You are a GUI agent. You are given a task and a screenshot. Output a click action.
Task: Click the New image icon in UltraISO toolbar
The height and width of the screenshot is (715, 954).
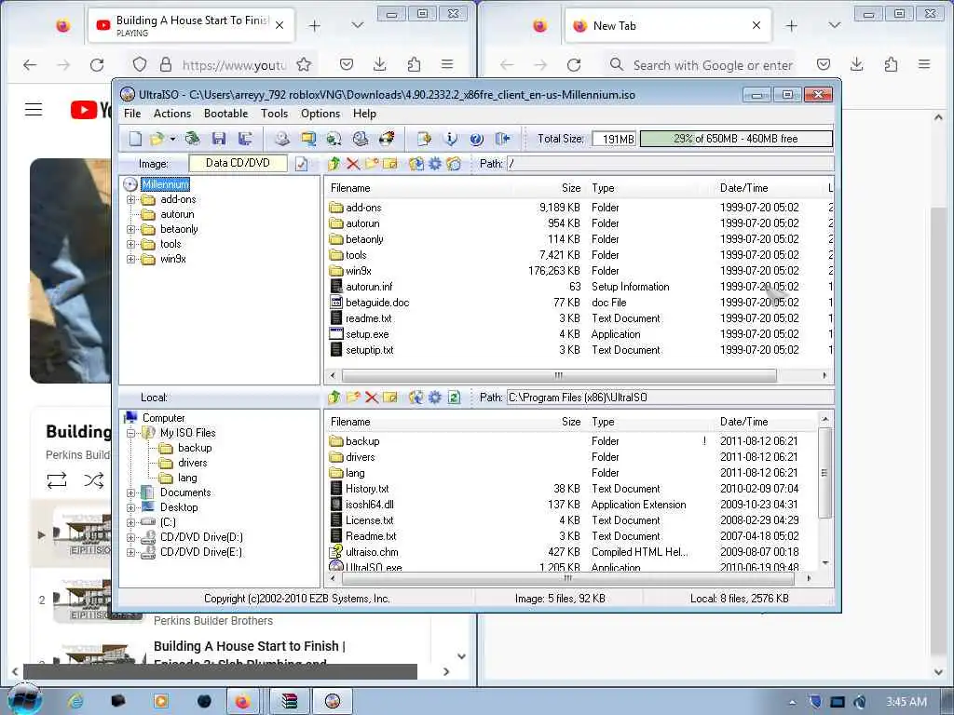(x=135, y=139)
